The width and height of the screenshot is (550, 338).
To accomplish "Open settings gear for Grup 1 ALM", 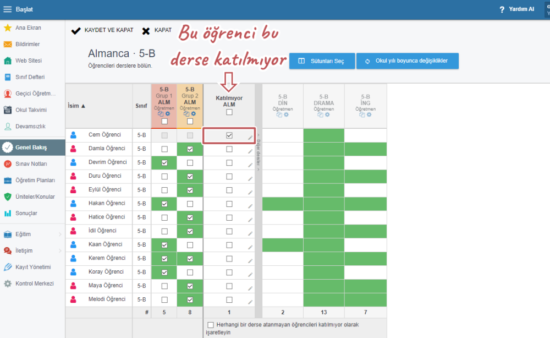I will point(168,114).
